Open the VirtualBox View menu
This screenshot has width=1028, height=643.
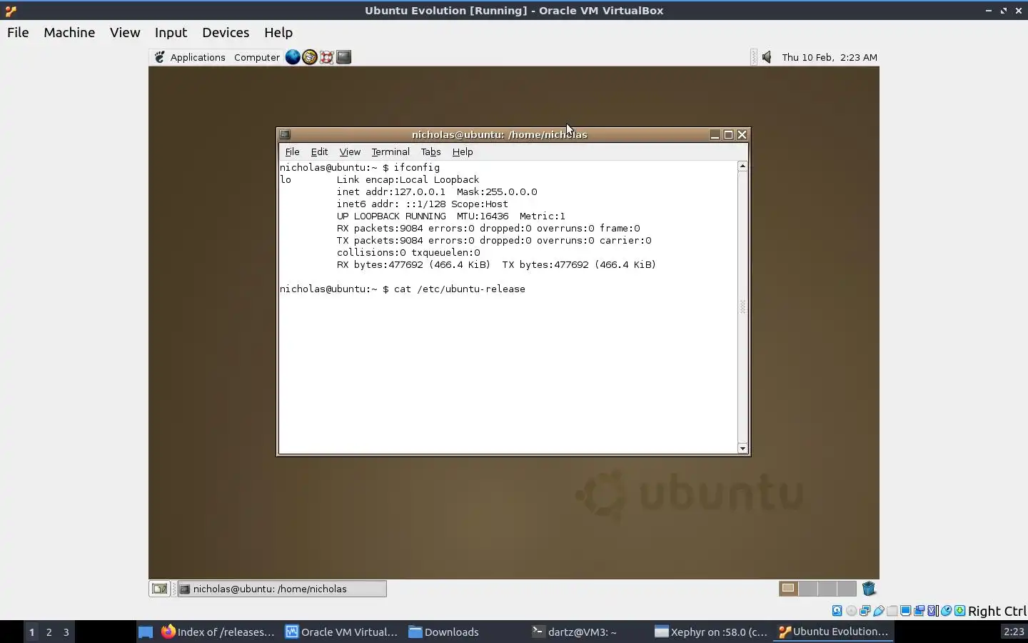pyautogui.click(x=125, y=32)
